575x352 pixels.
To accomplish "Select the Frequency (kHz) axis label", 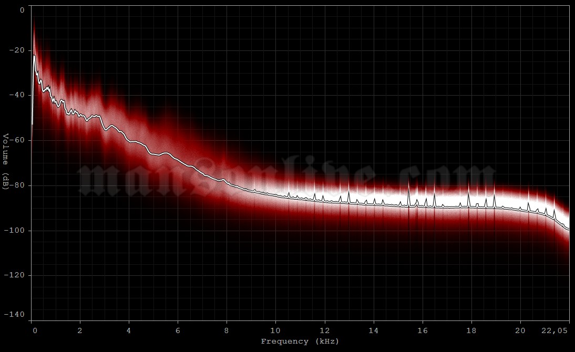I will point(300,341).
